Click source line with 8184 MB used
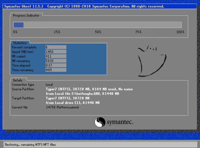The image size is (200, 148). (89, 89)
